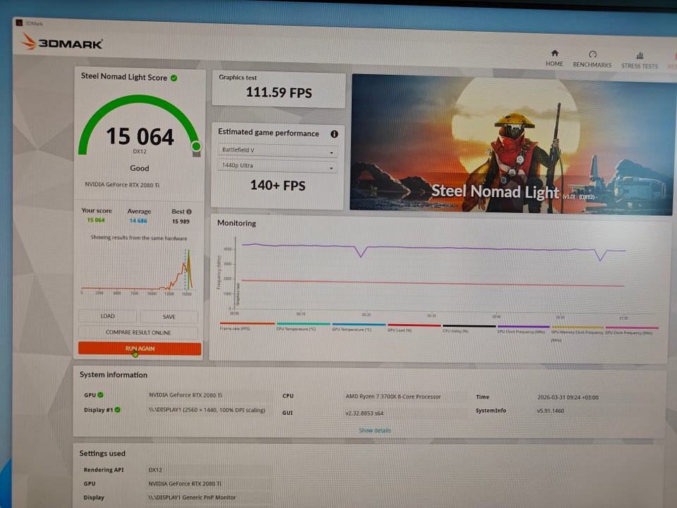
Task: Click green check beside Steel Nomad Light Score
Action: click(x=173, y=78)
